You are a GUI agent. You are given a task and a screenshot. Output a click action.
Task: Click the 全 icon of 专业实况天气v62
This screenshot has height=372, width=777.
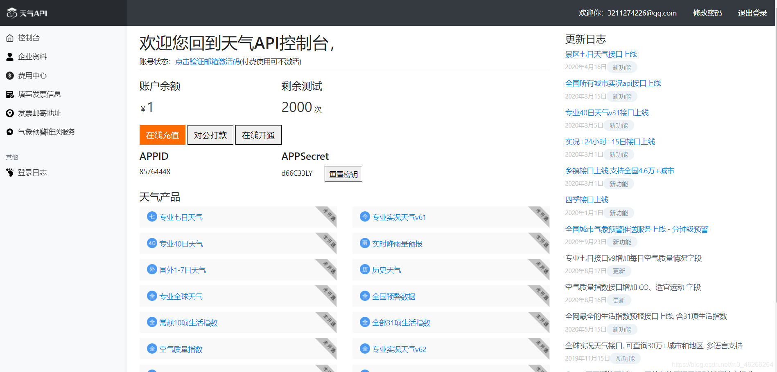[x=365, y=349]
